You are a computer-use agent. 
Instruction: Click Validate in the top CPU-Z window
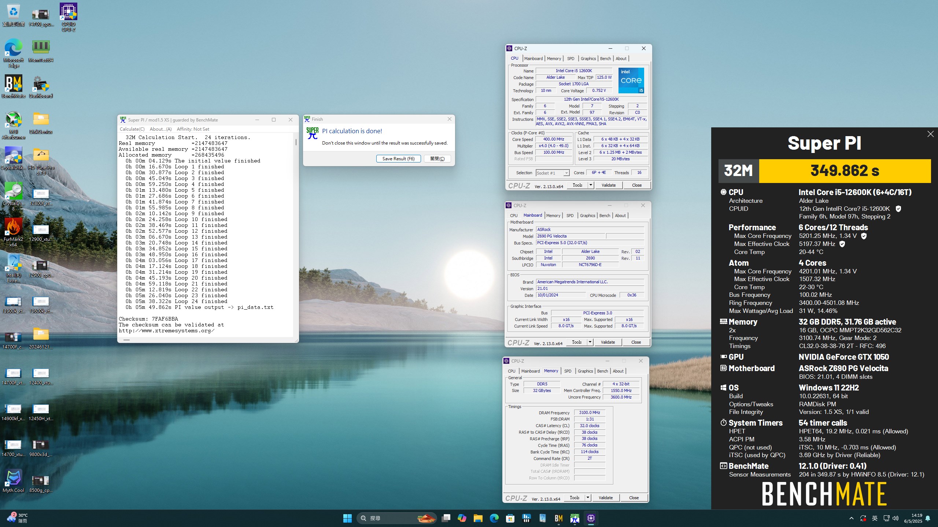pyautogui.click(x=609, y=185)
